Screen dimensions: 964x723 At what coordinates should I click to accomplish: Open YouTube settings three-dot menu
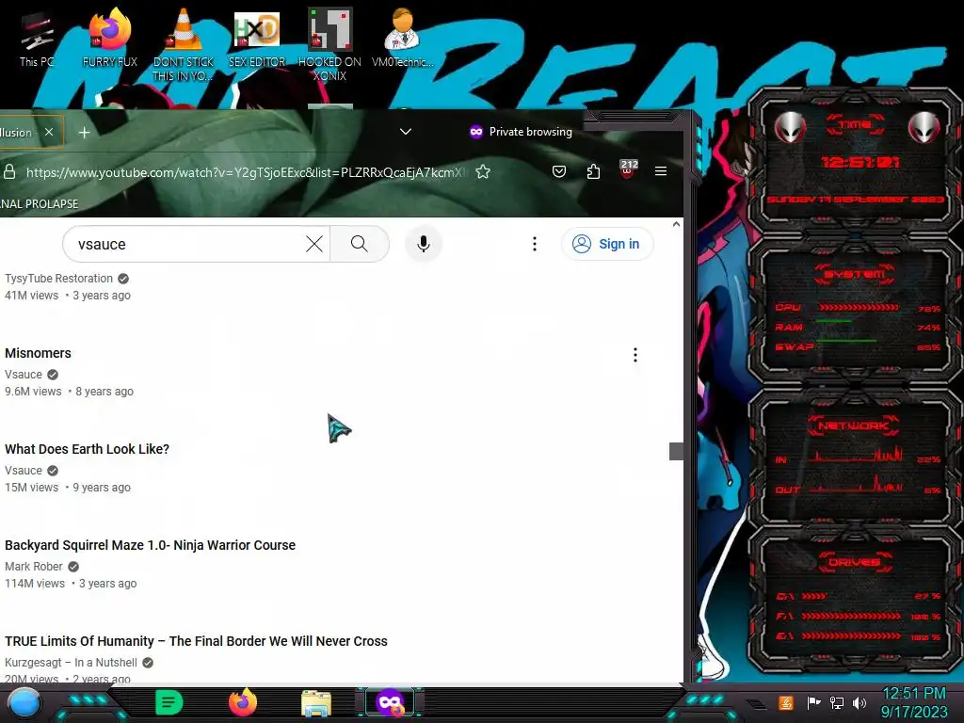[535, 244]
